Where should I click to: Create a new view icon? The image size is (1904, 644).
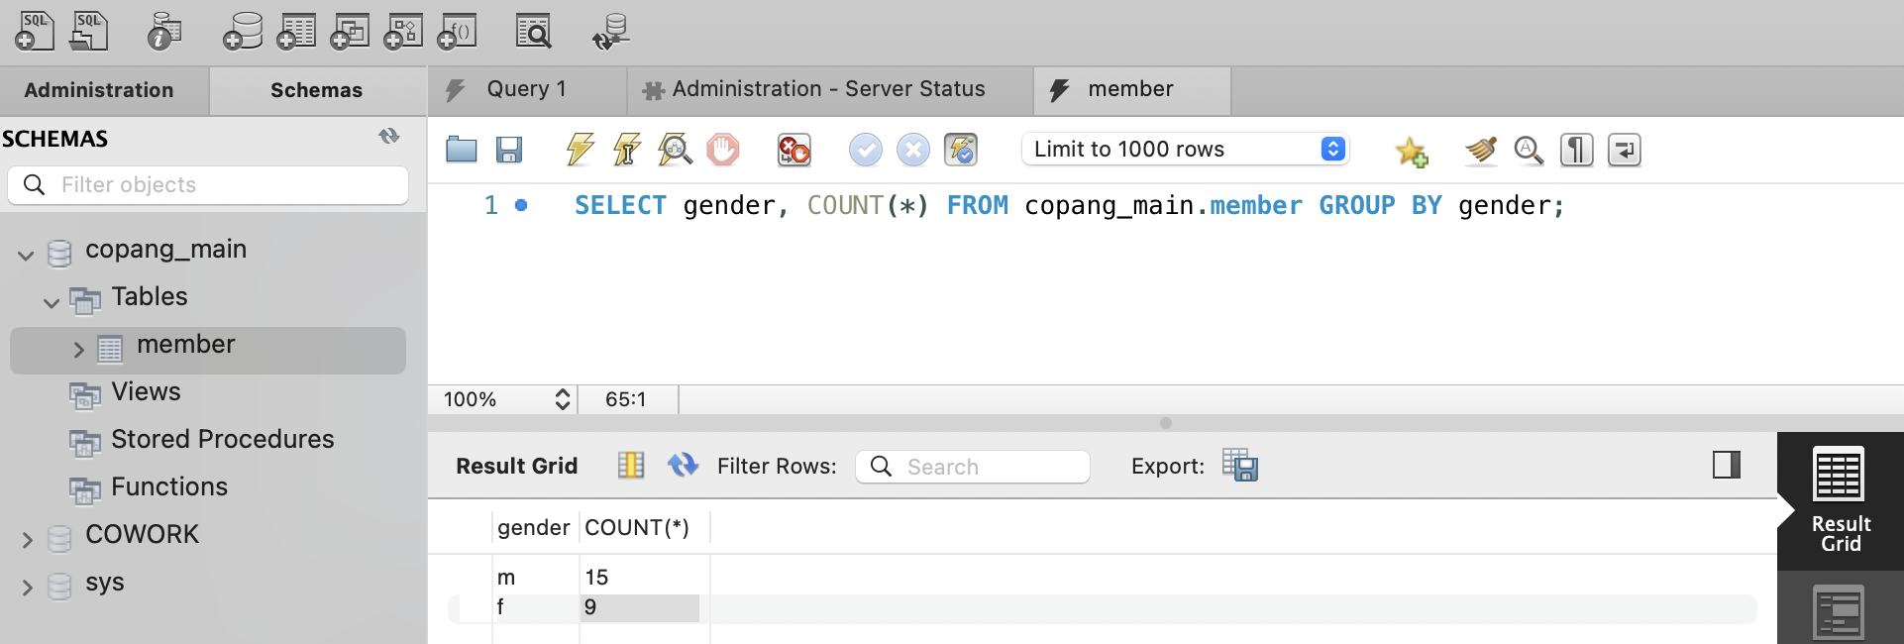[350, 31]
